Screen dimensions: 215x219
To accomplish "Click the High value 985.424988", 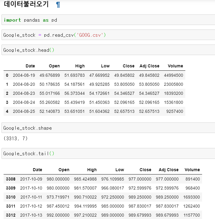I will pyautogui.click(x=85, y=179).
